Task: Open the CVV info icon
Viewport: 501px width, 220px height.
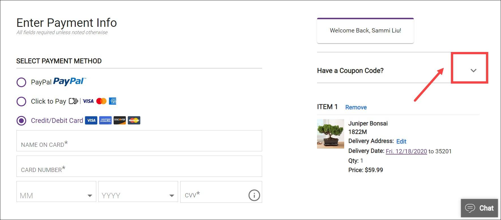Action: pos(254,195)
